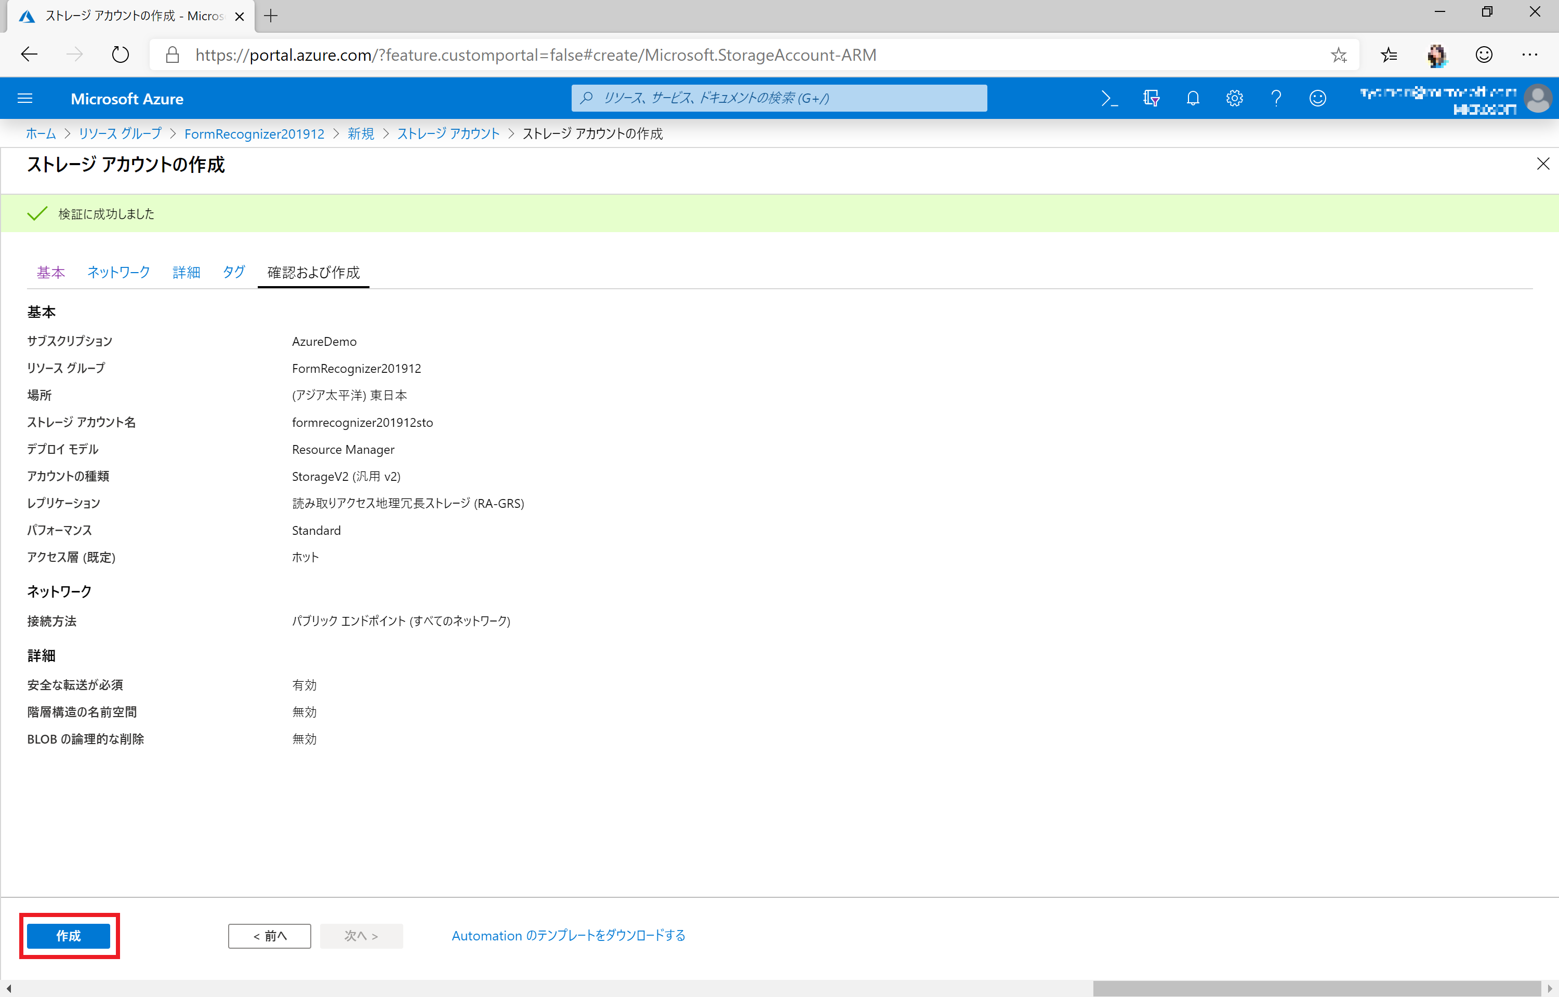Click the 作成 button
The height and width of the screenshot is (997, 1559).
coord(69,936)
